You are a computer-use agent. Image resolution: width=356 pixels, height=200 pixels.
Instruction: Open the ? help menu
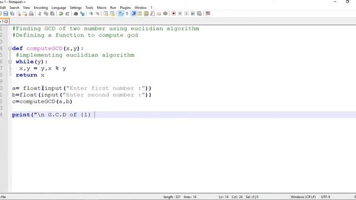point(151,8)
